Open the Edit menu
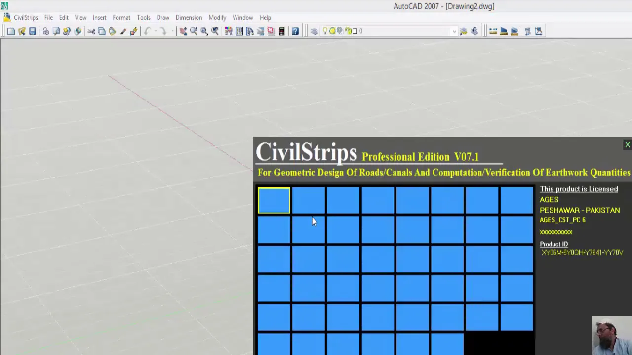 pyautogui.click(x=64, y=18)
